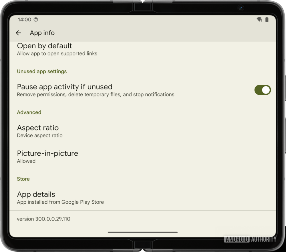Go back using the arrow icon
Screen dimensions: 286x252
[18, 33]
